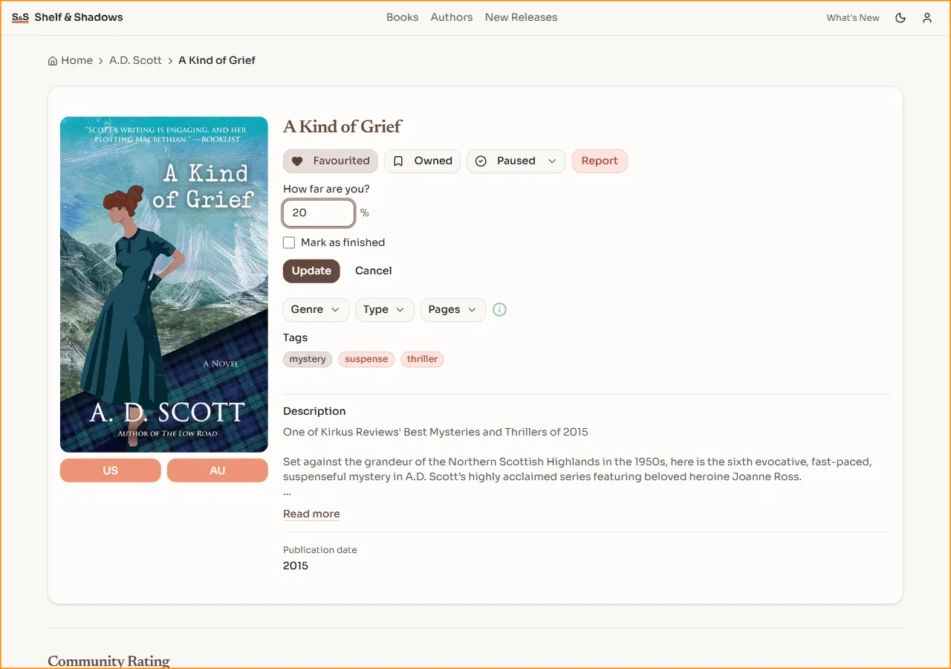951x669 pixels.
Task: Open the Paused status dropdown
Action: (x=516, y=161)
